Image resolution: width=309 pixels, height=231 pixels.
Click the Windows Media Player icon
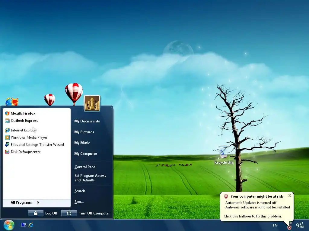(x=7, y=137)
